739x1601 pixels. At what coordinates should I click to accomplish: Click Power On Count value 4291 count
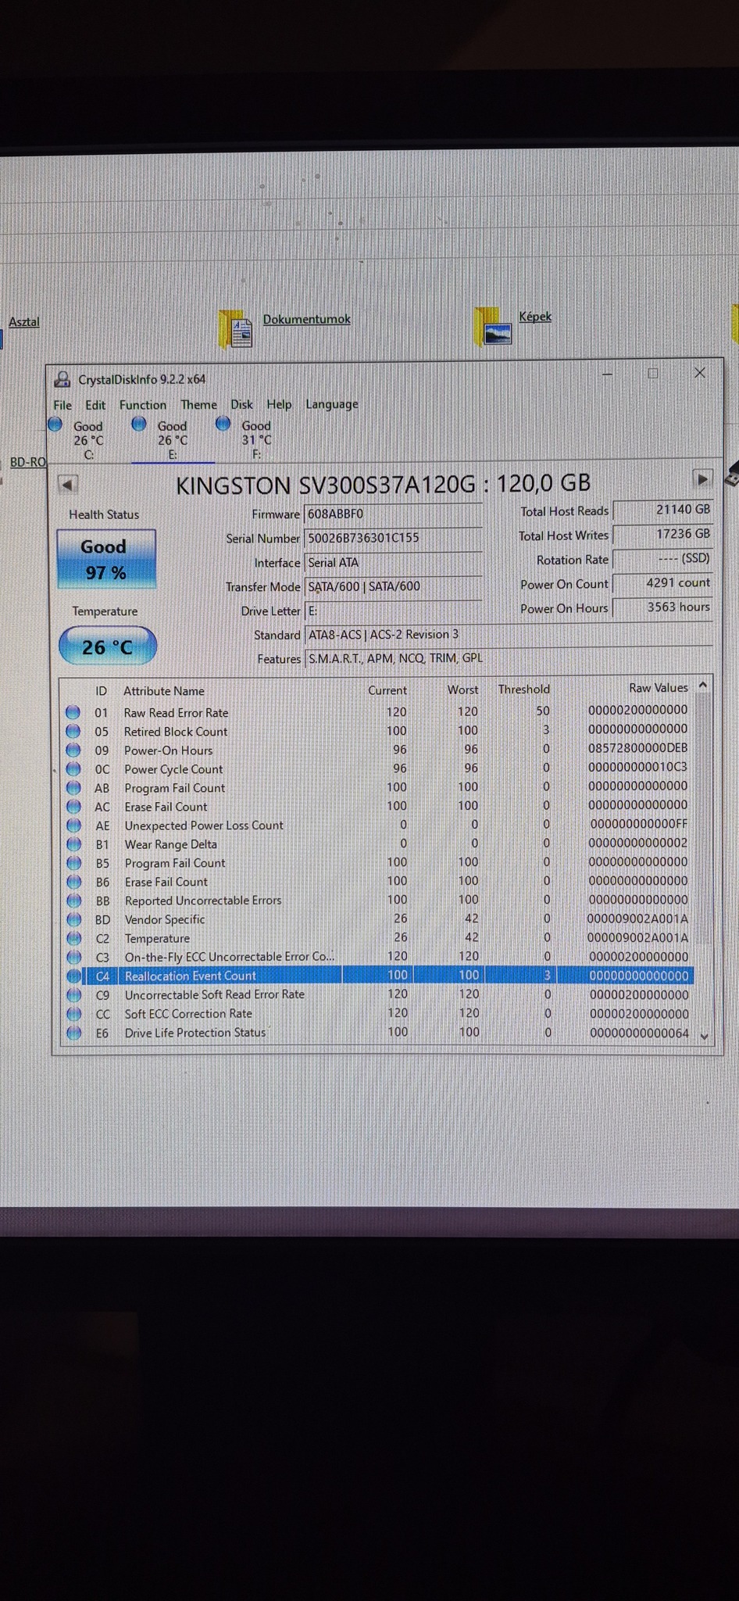click(x=662, y=583)
